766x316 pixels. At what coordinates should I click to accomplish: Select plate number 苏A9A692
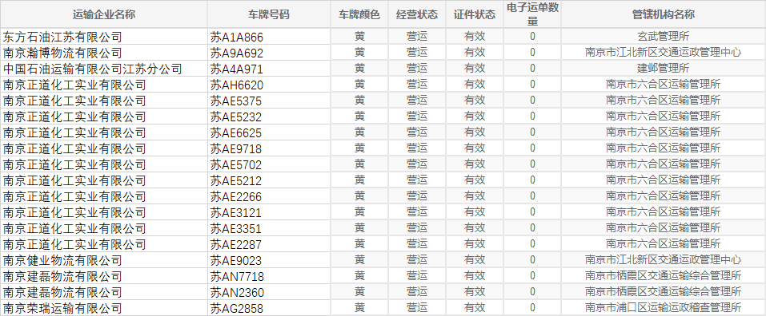(269, 53)
